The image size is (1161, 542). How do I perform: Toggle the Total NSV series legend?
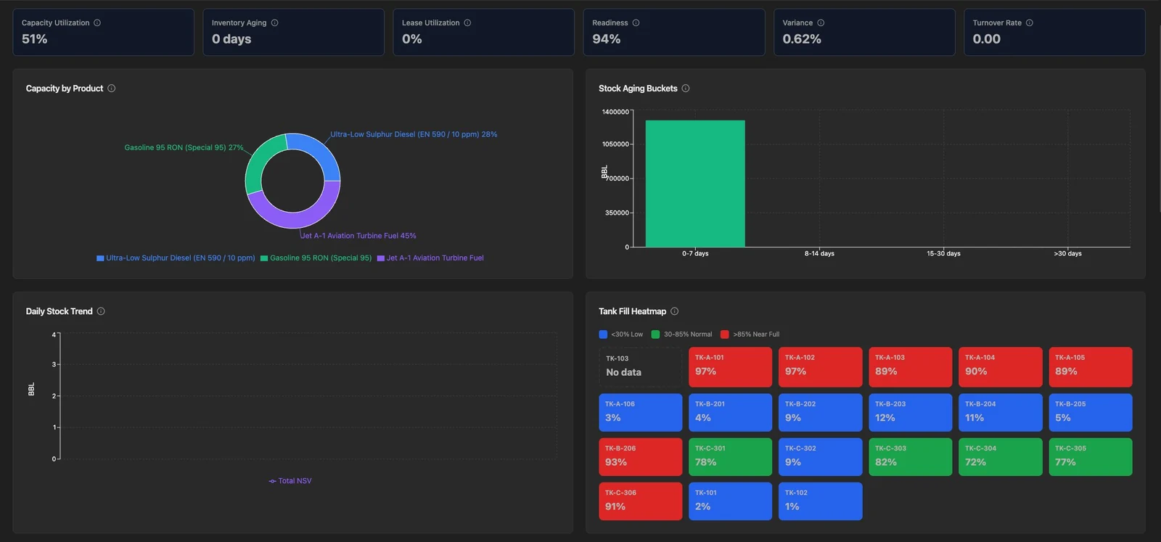click(290, 481)
